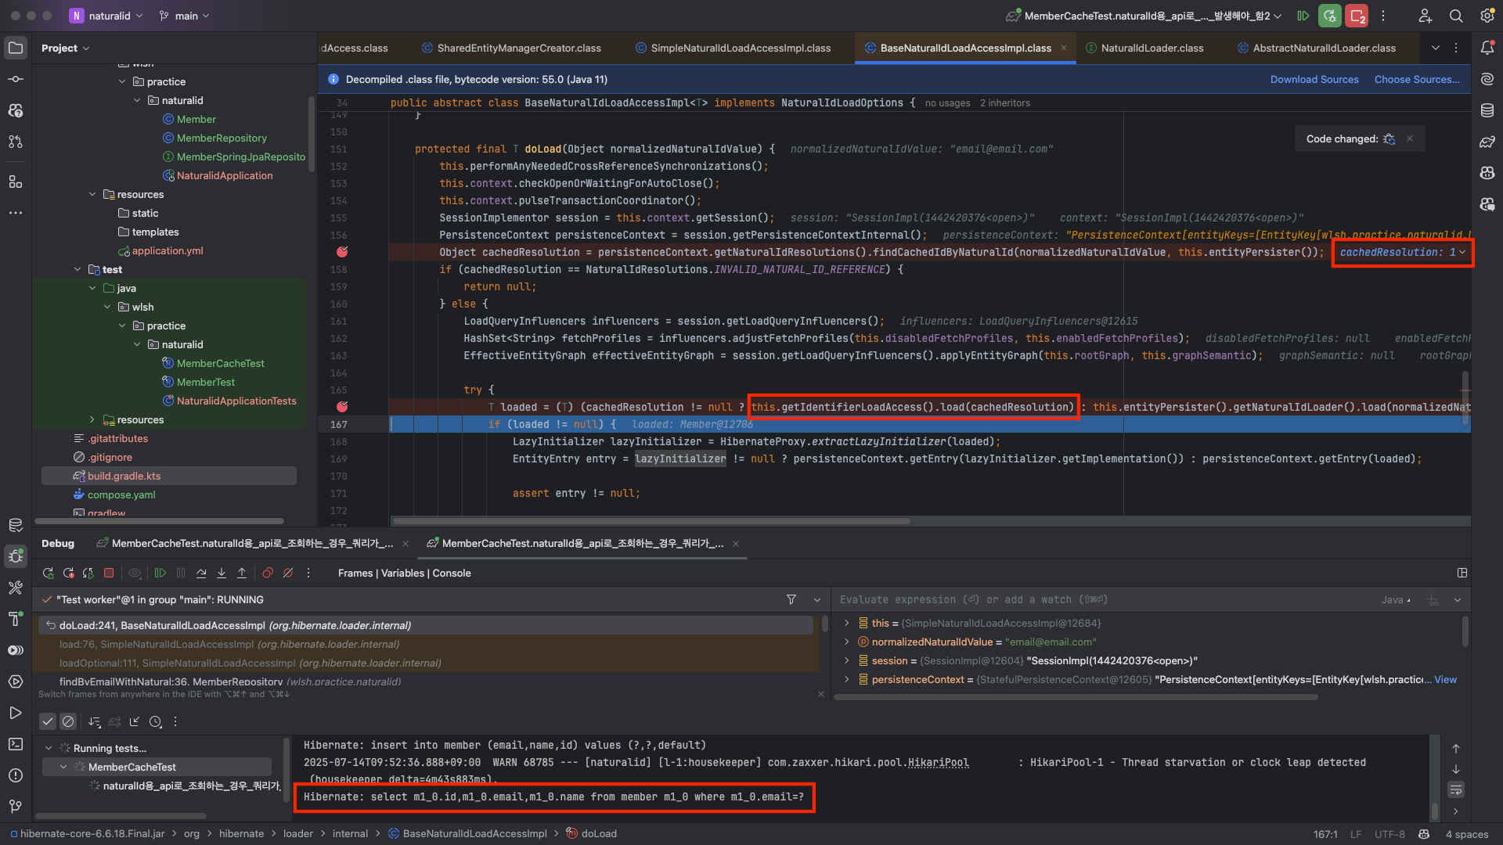Click the Choose Sources link
1503x845 pixels.
click(x=1416, y=79)
